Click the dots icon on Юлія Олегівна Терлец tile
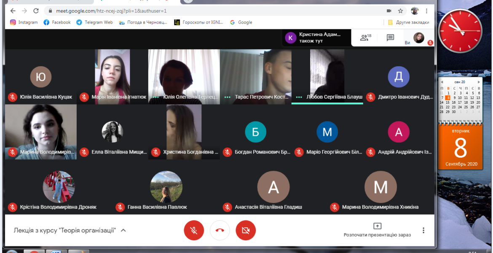This screenshot has width=493, height=253. tap(155, 97)
